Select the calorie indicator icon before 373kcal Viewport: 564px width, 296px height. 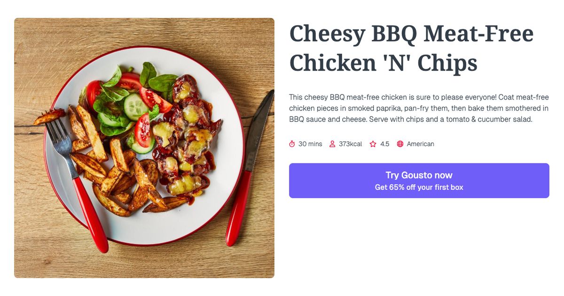pyautogui.click(x=333, y=144)
